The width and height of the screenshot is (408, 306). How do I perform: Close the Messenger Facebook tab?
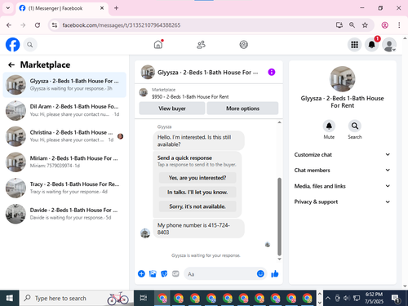(x=102, y=8)
